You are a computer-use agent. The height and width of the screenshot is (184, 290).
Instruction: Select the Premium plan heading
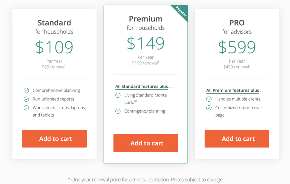[x=146, y=19]
